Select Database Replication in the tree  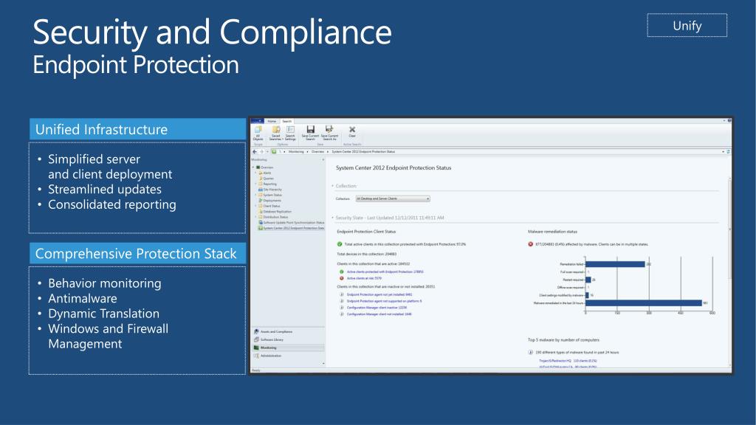click(278, 212)
